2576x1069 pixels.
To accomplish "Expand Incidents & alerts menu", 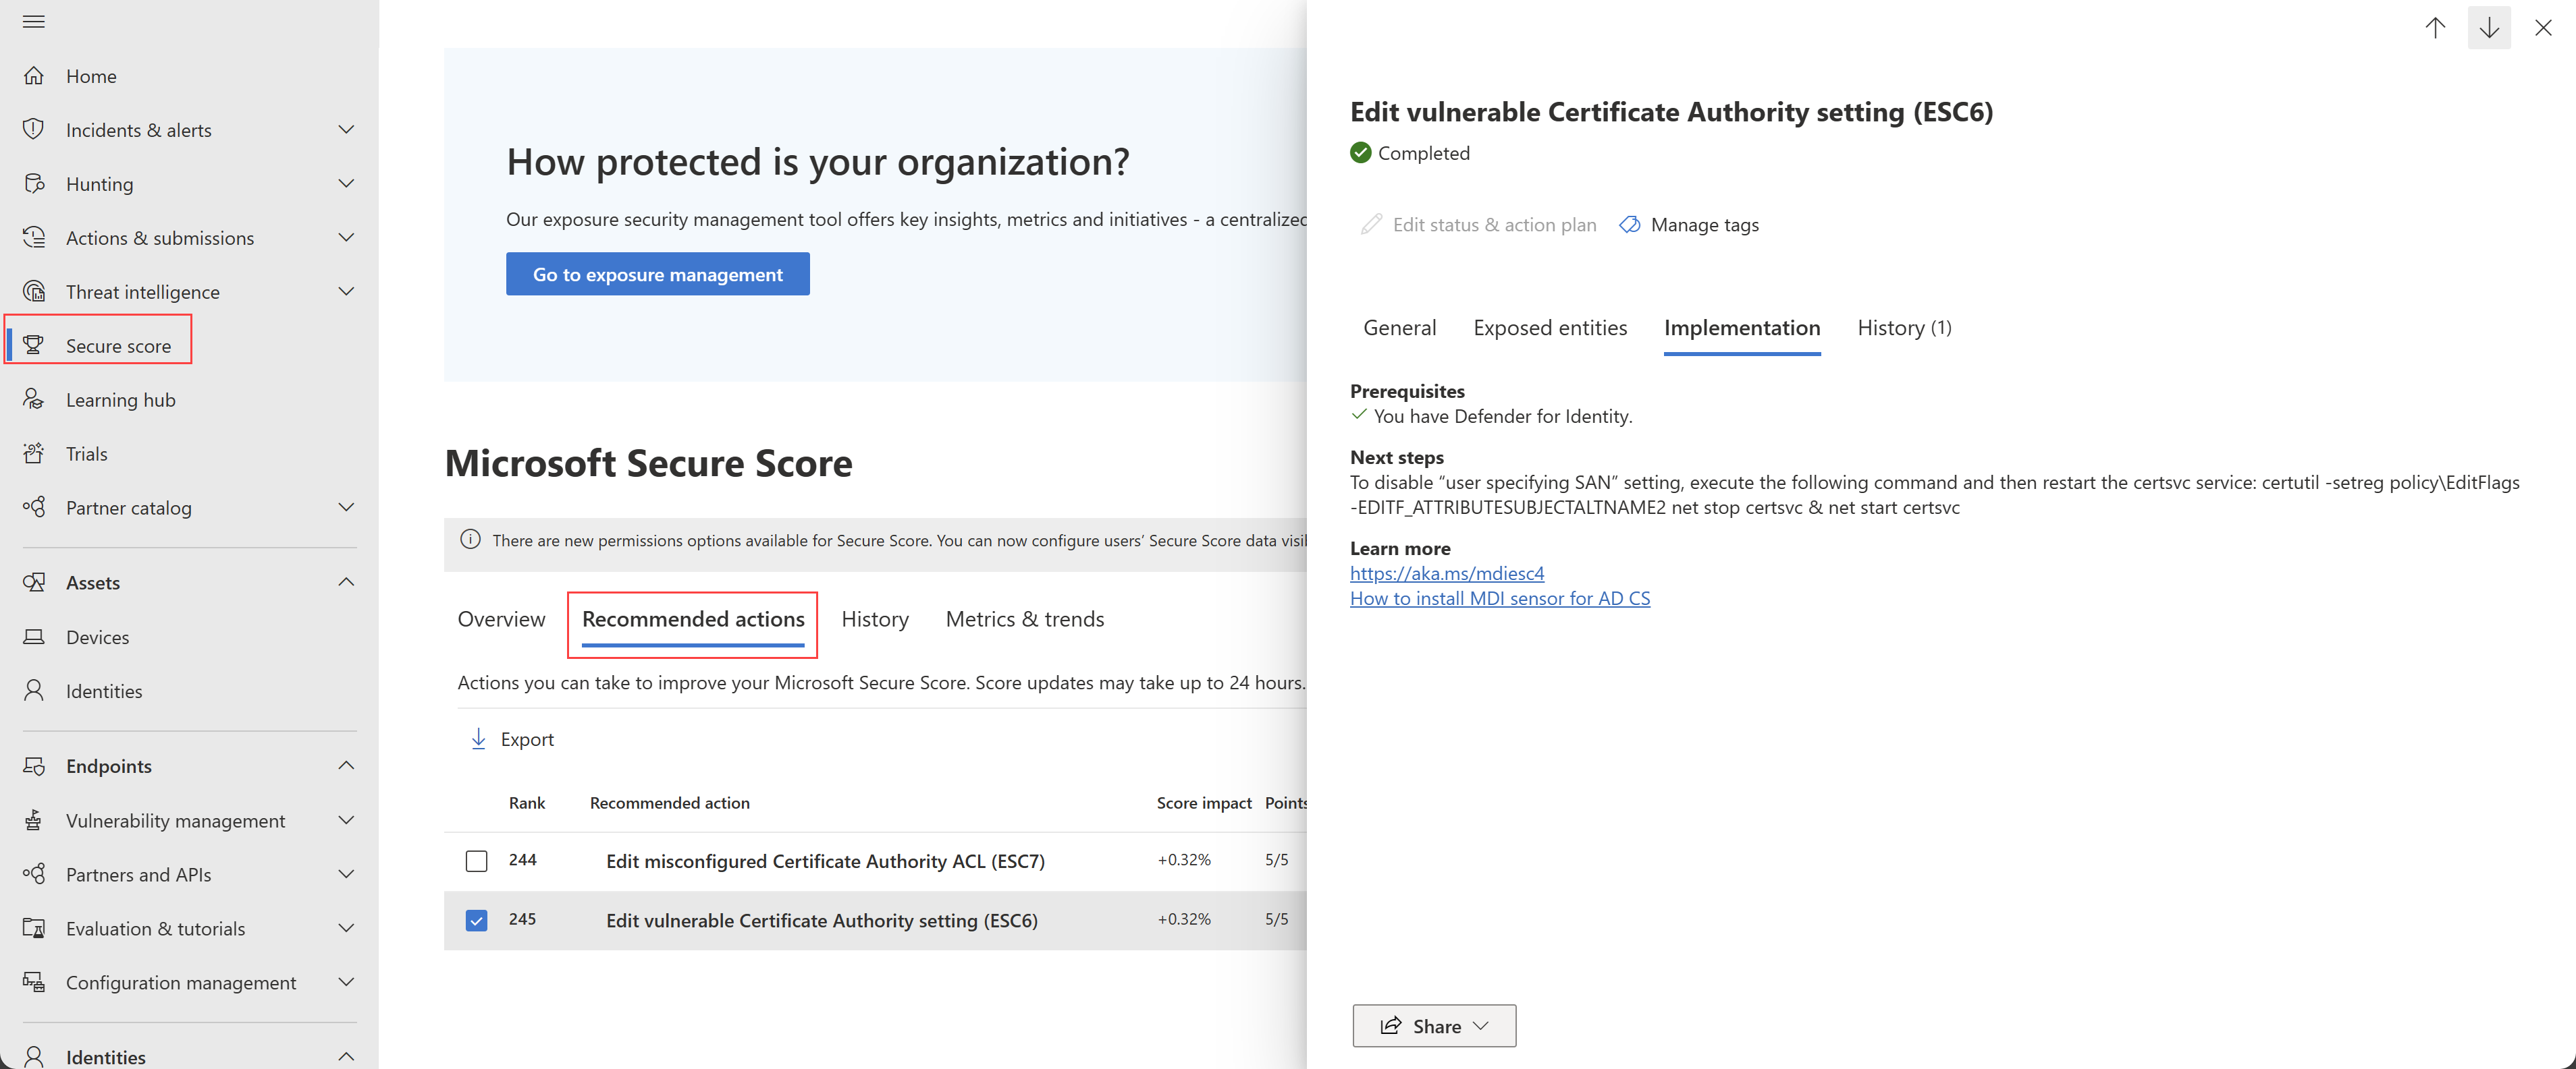I will pos(346,130).
